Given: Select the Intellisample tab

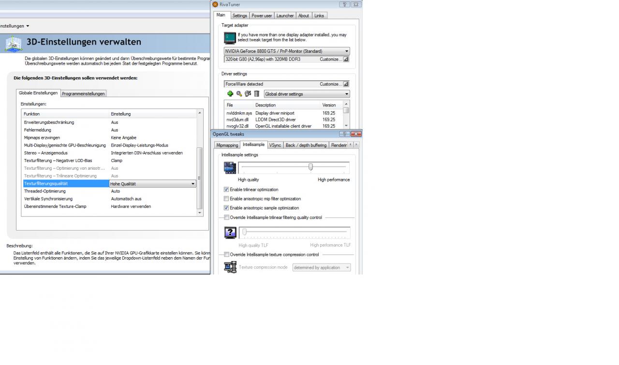Looking at the screenshot, I should coord(254,145).
